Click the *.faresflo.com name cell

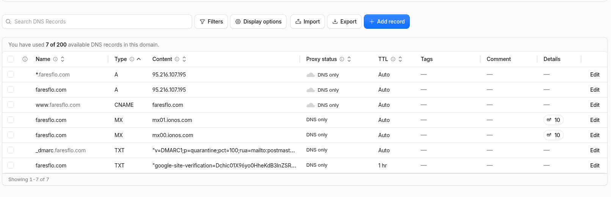click(x=53, y=75)
